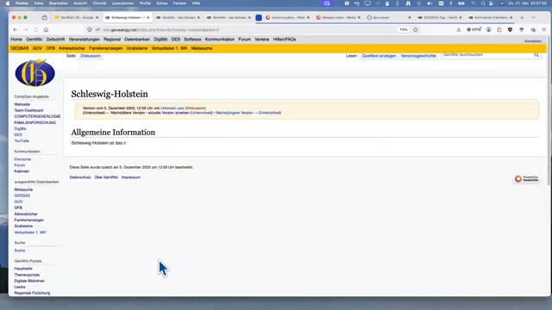Click the browser back arrow
The height and width of the screenshot is (310, 552).
[x=16, y=30]
